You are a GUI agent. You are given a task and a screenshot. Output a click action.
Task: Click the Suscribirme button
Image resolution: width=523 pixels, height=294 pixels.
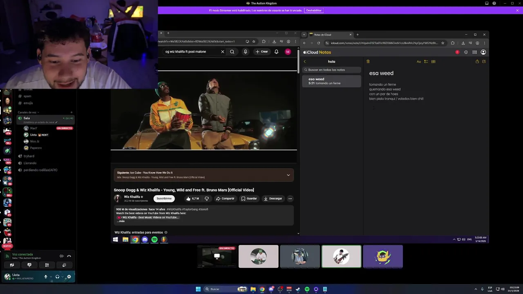pyautogui.click(x=164, y=198)
